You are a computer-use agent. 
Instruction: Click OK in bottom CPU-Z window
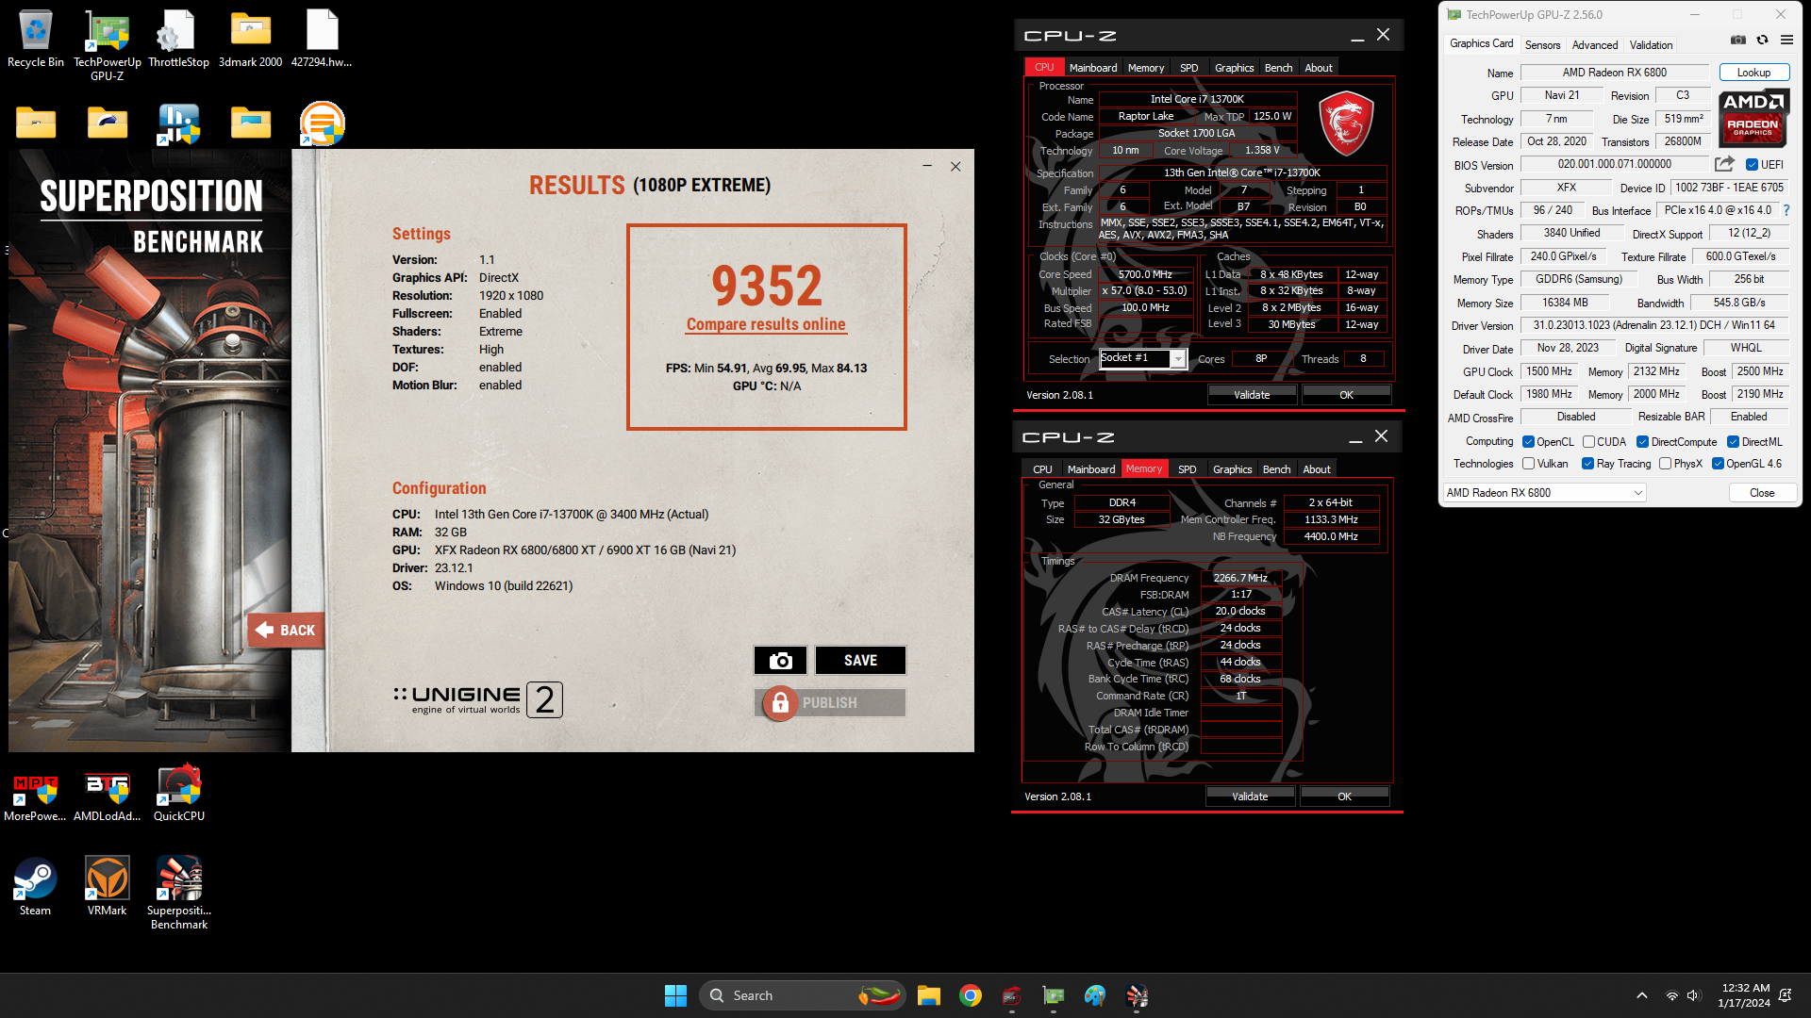1344,796
